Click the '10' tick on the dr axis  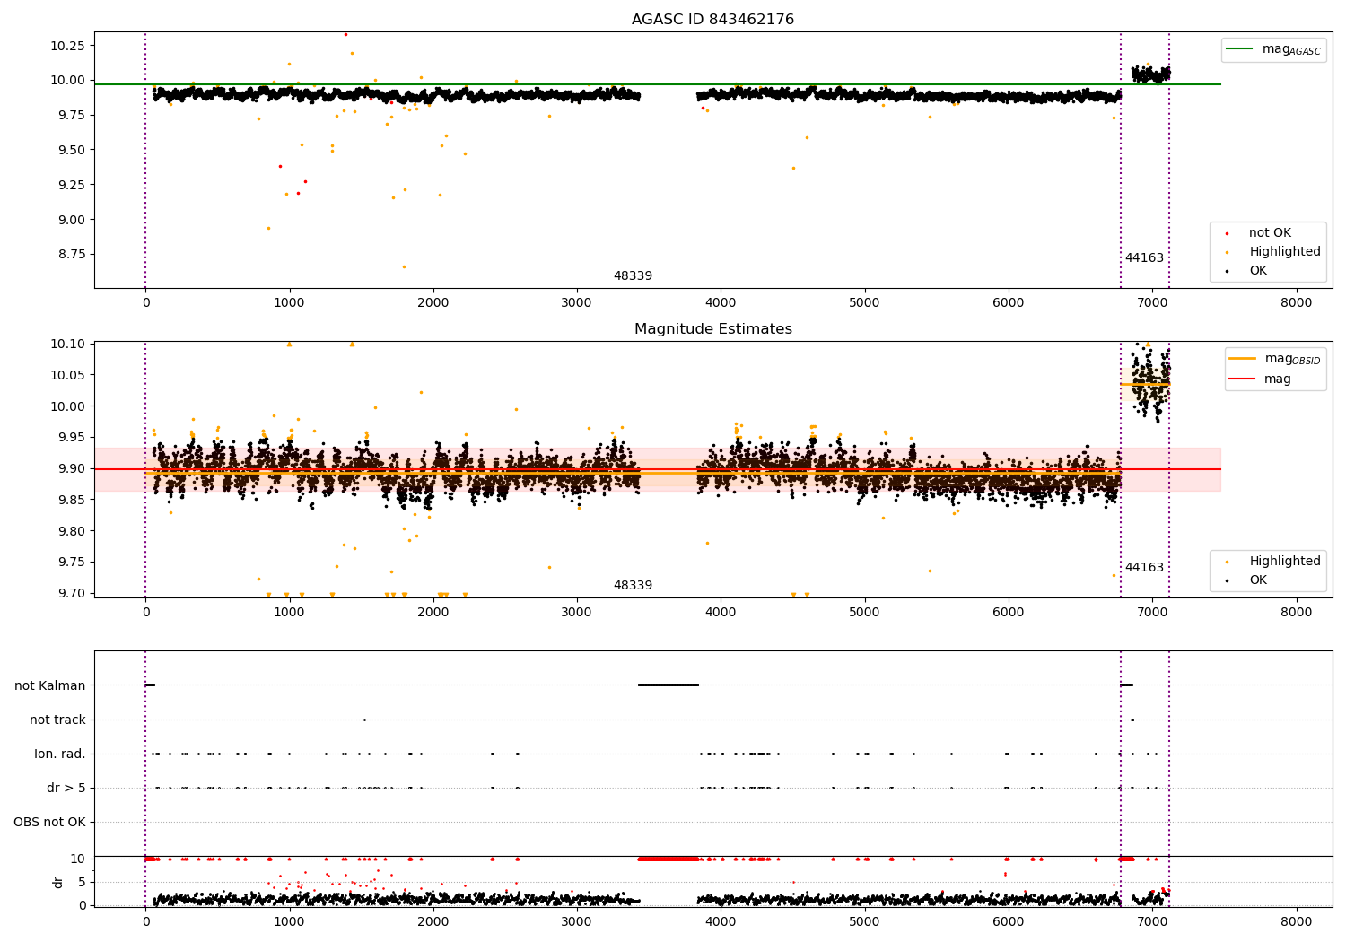coord(78,859)
